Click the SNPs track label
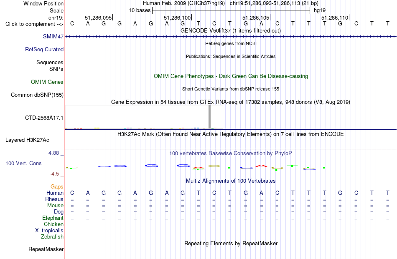The height and width of the screenshot is (259, 397). 56,69
